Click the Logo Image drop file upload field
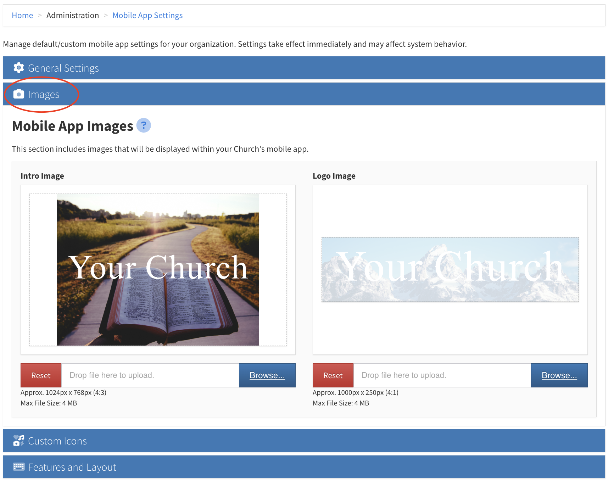Viewport: 614px width, 487px height. pos(442,375)
